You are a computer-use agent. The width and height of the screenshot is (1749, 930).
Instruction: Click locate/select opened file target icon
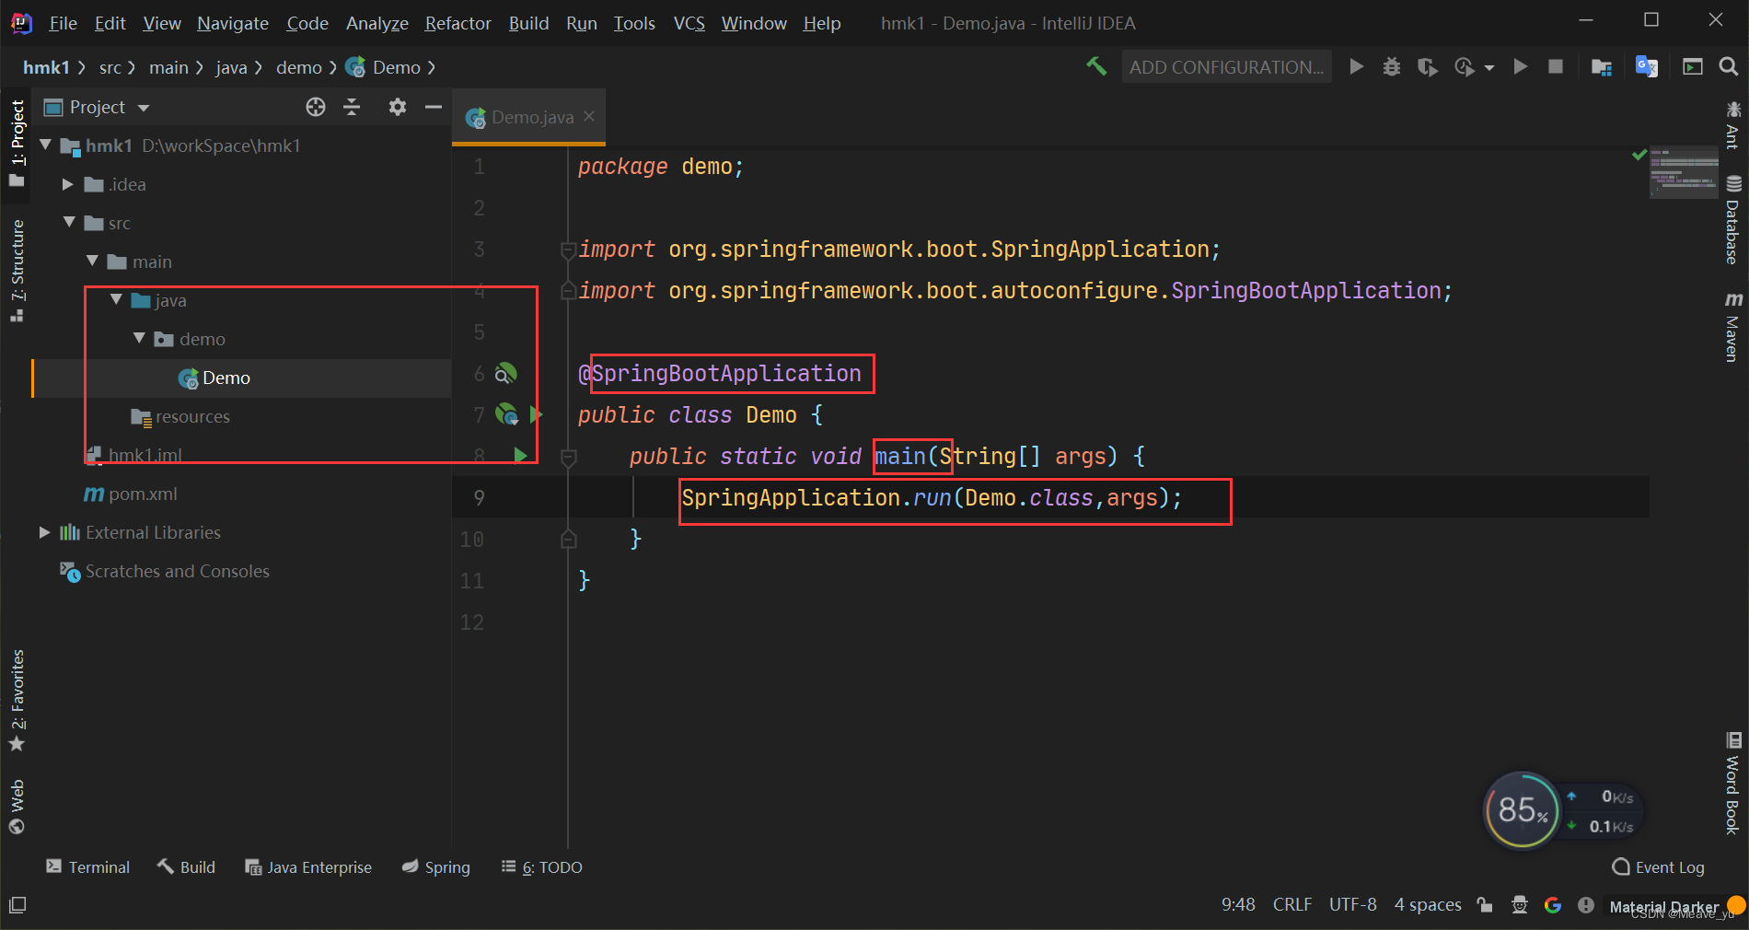pyautogui.click(x=316, y=107)
